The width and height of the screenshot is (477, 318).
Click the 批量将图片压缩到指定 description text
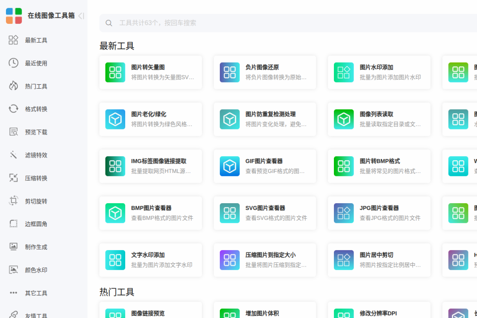tap(276, 265)
